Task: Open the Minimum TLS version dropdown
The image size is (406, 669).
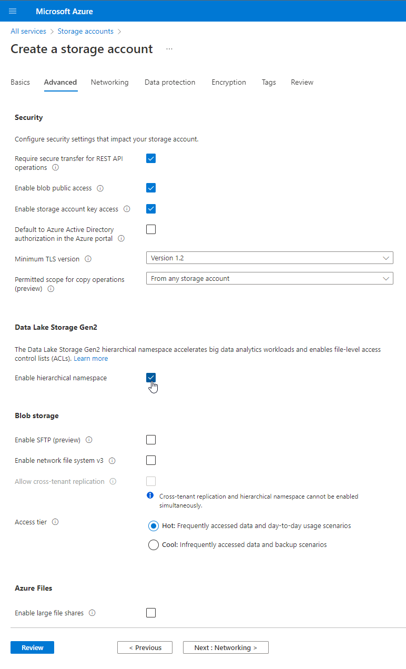Action: pos(270,258)
